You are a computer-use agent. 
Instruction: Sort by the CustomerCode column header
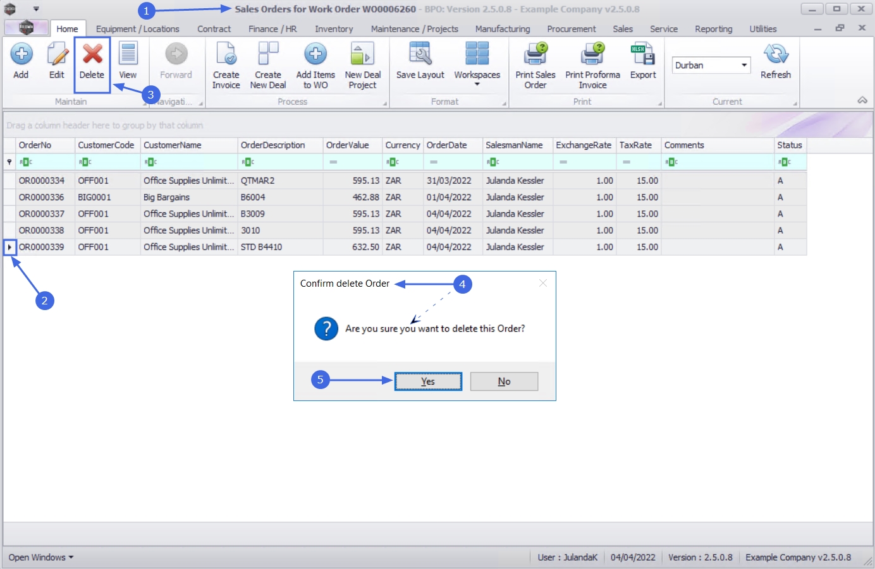coord(107,145)
